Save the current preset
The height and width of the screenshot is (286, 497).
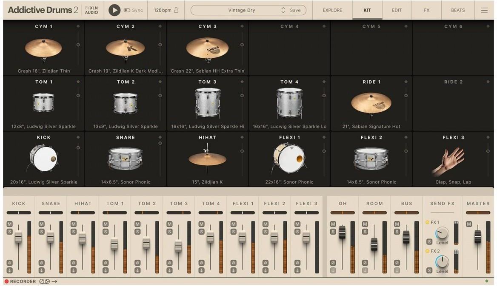[295, 10]
